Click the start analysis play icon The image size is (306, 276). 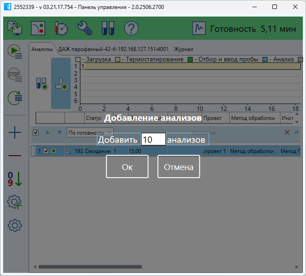tap(15, 51)
